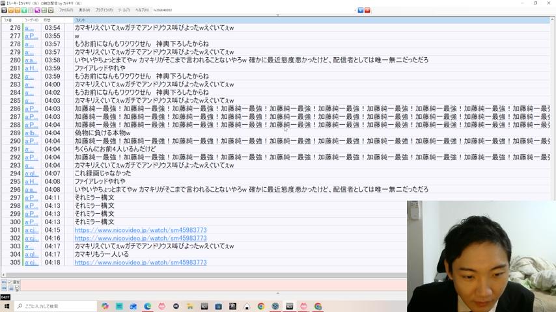This screenshot has height=312, width=556.
Task: Click the blue icon at toolbar right
Action: click(x=361, y=10)
